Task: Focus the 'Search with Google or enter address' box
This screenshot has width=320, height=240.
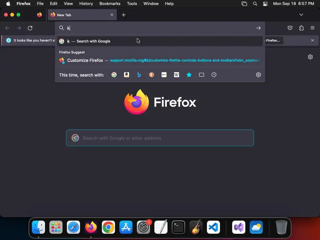Action: pos(160,138)
